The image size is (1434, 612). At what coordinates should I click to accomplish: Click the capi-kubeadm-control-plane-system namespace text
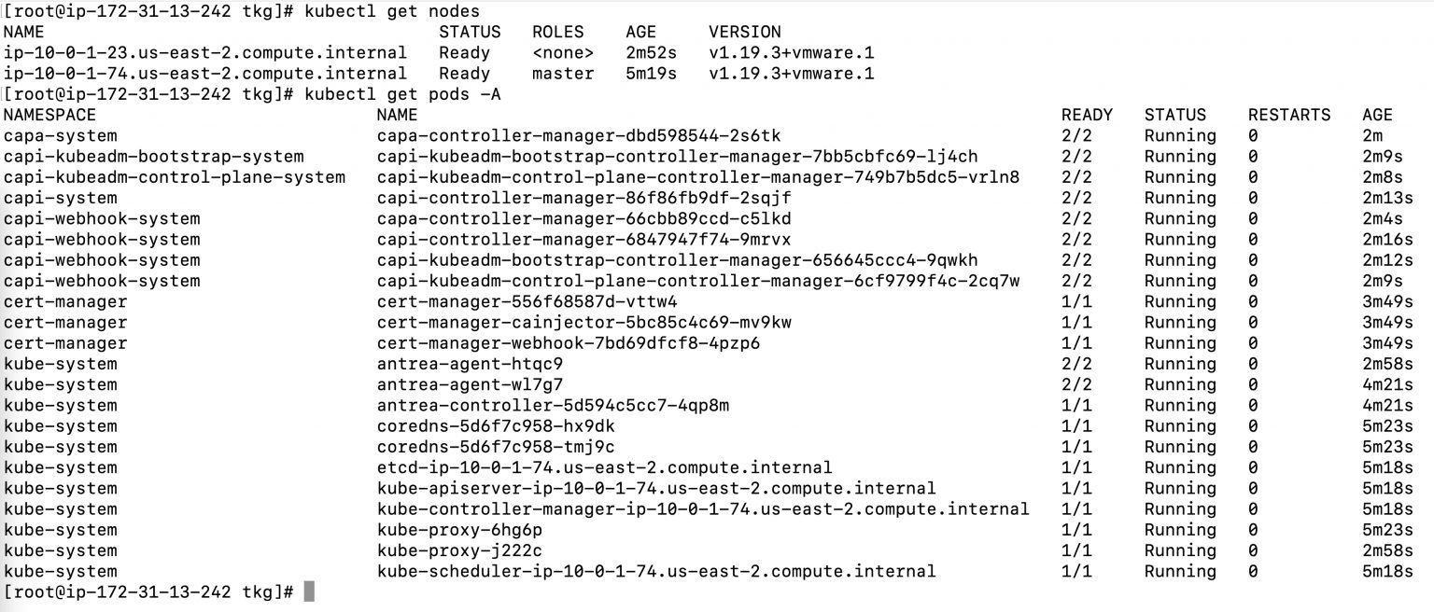175,177
